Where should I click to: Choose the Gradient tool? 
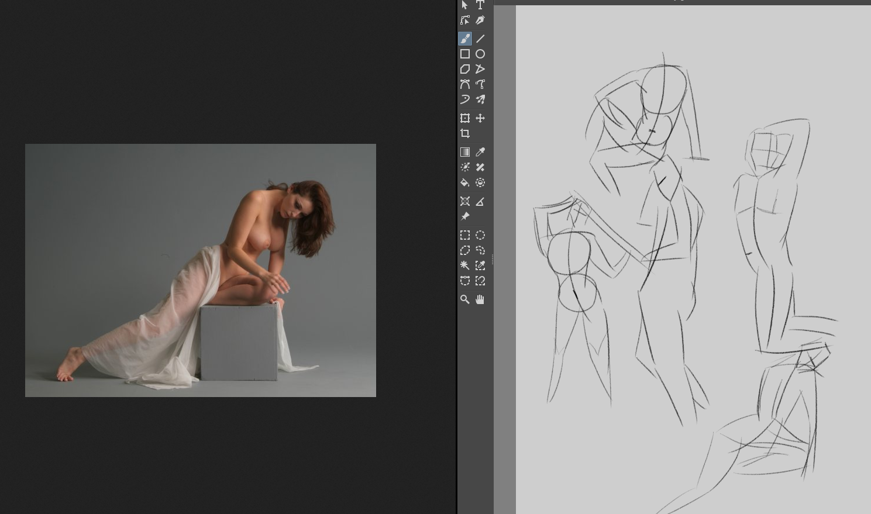tap(465, 152)
